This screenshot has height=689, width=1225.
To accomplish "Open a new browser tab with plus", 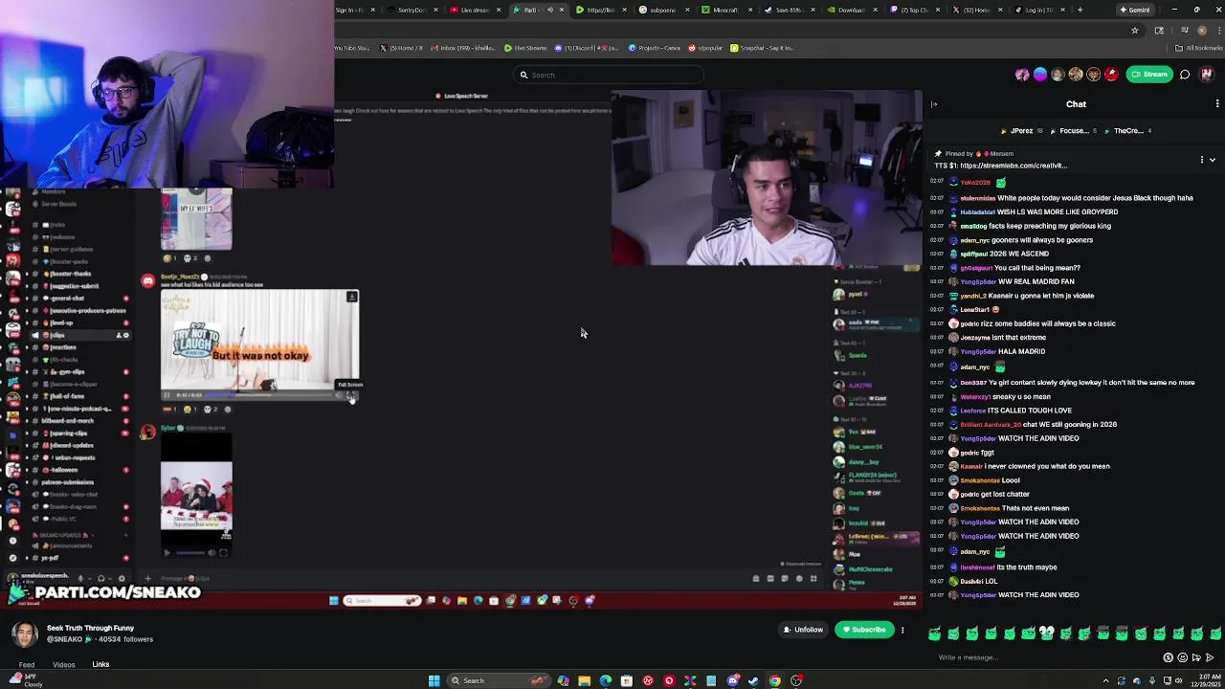I will [x=1080, y=10].
